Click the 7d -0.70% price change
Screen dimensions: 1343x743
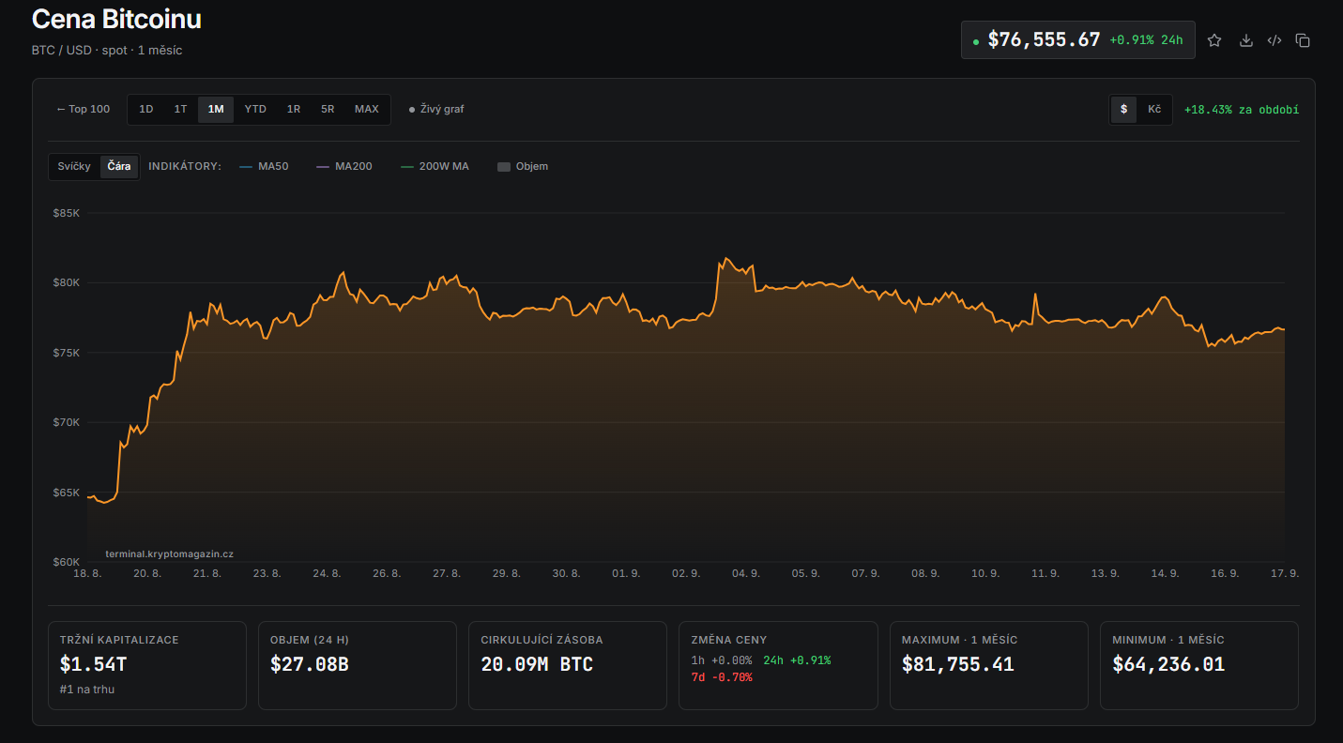(722, 677)
